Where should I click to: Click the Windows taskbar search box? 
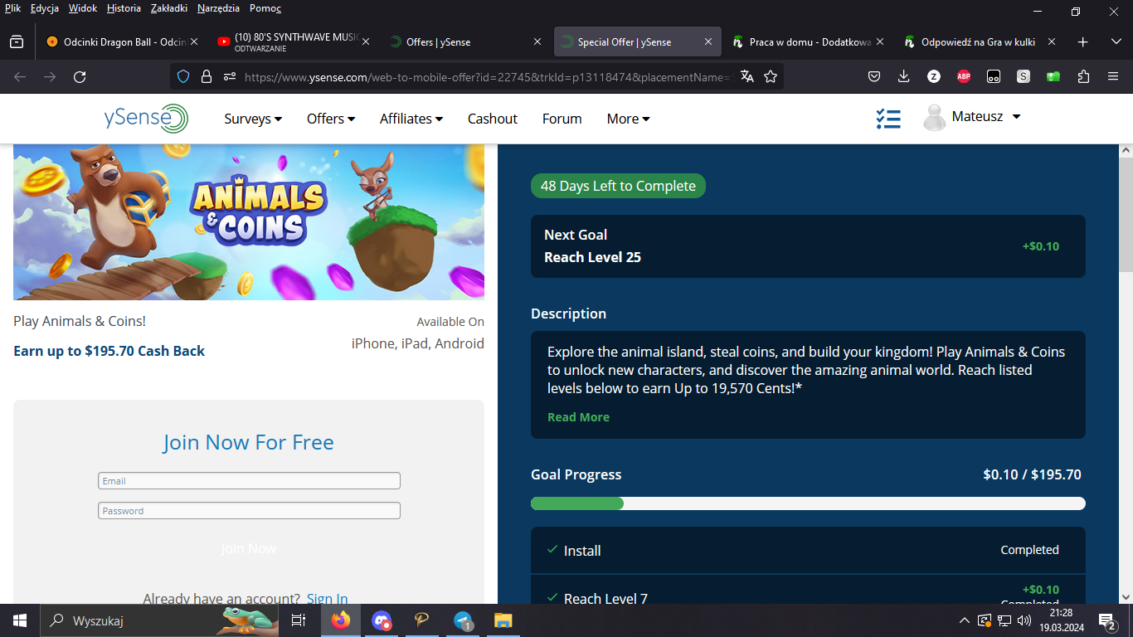click(160, 620)
